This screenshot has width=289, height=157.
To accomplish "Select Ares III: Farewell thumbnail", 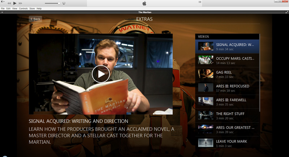I will pos(206,101).
